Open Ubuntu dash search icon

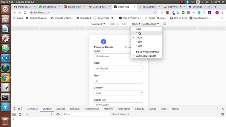pos(5,9)
